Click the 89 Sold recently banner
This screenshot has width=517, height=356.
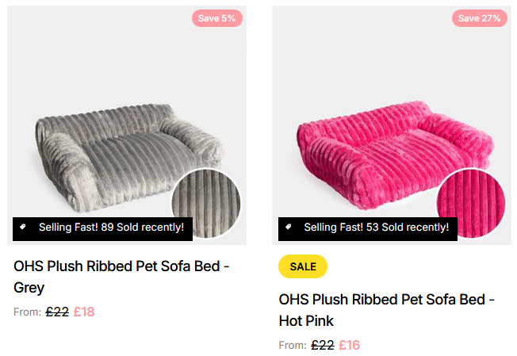click(111, 228)
